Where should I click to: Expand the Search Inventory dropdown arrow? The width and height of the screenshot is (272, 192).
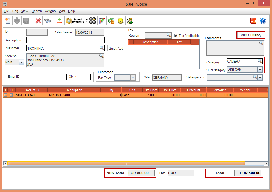87,21
